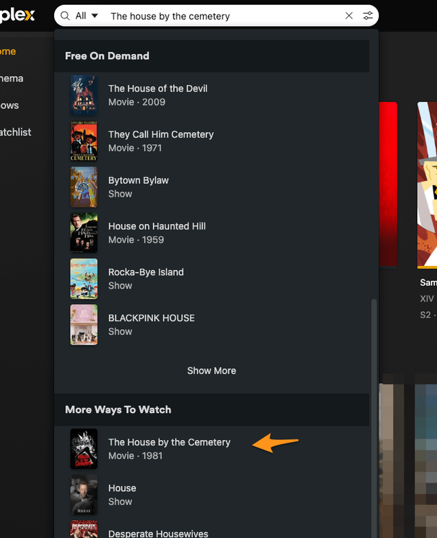Open the Watchlist sidebar item

[x=16, y=132]
